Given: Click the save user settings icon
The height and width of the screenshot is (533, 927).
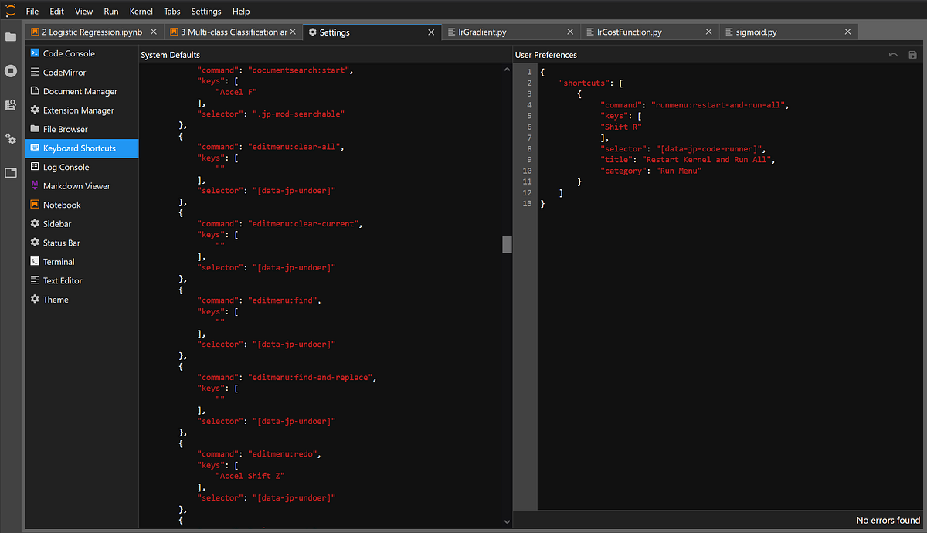Looking at the screenshot, I should [912, 55].
